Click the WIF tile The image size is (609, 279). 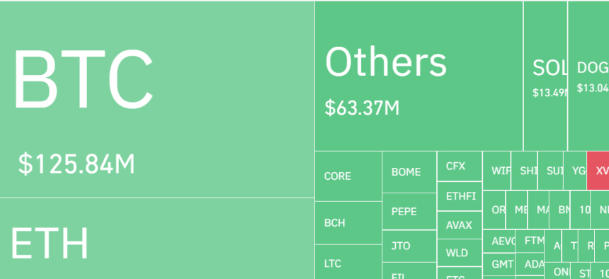(496, 170)
